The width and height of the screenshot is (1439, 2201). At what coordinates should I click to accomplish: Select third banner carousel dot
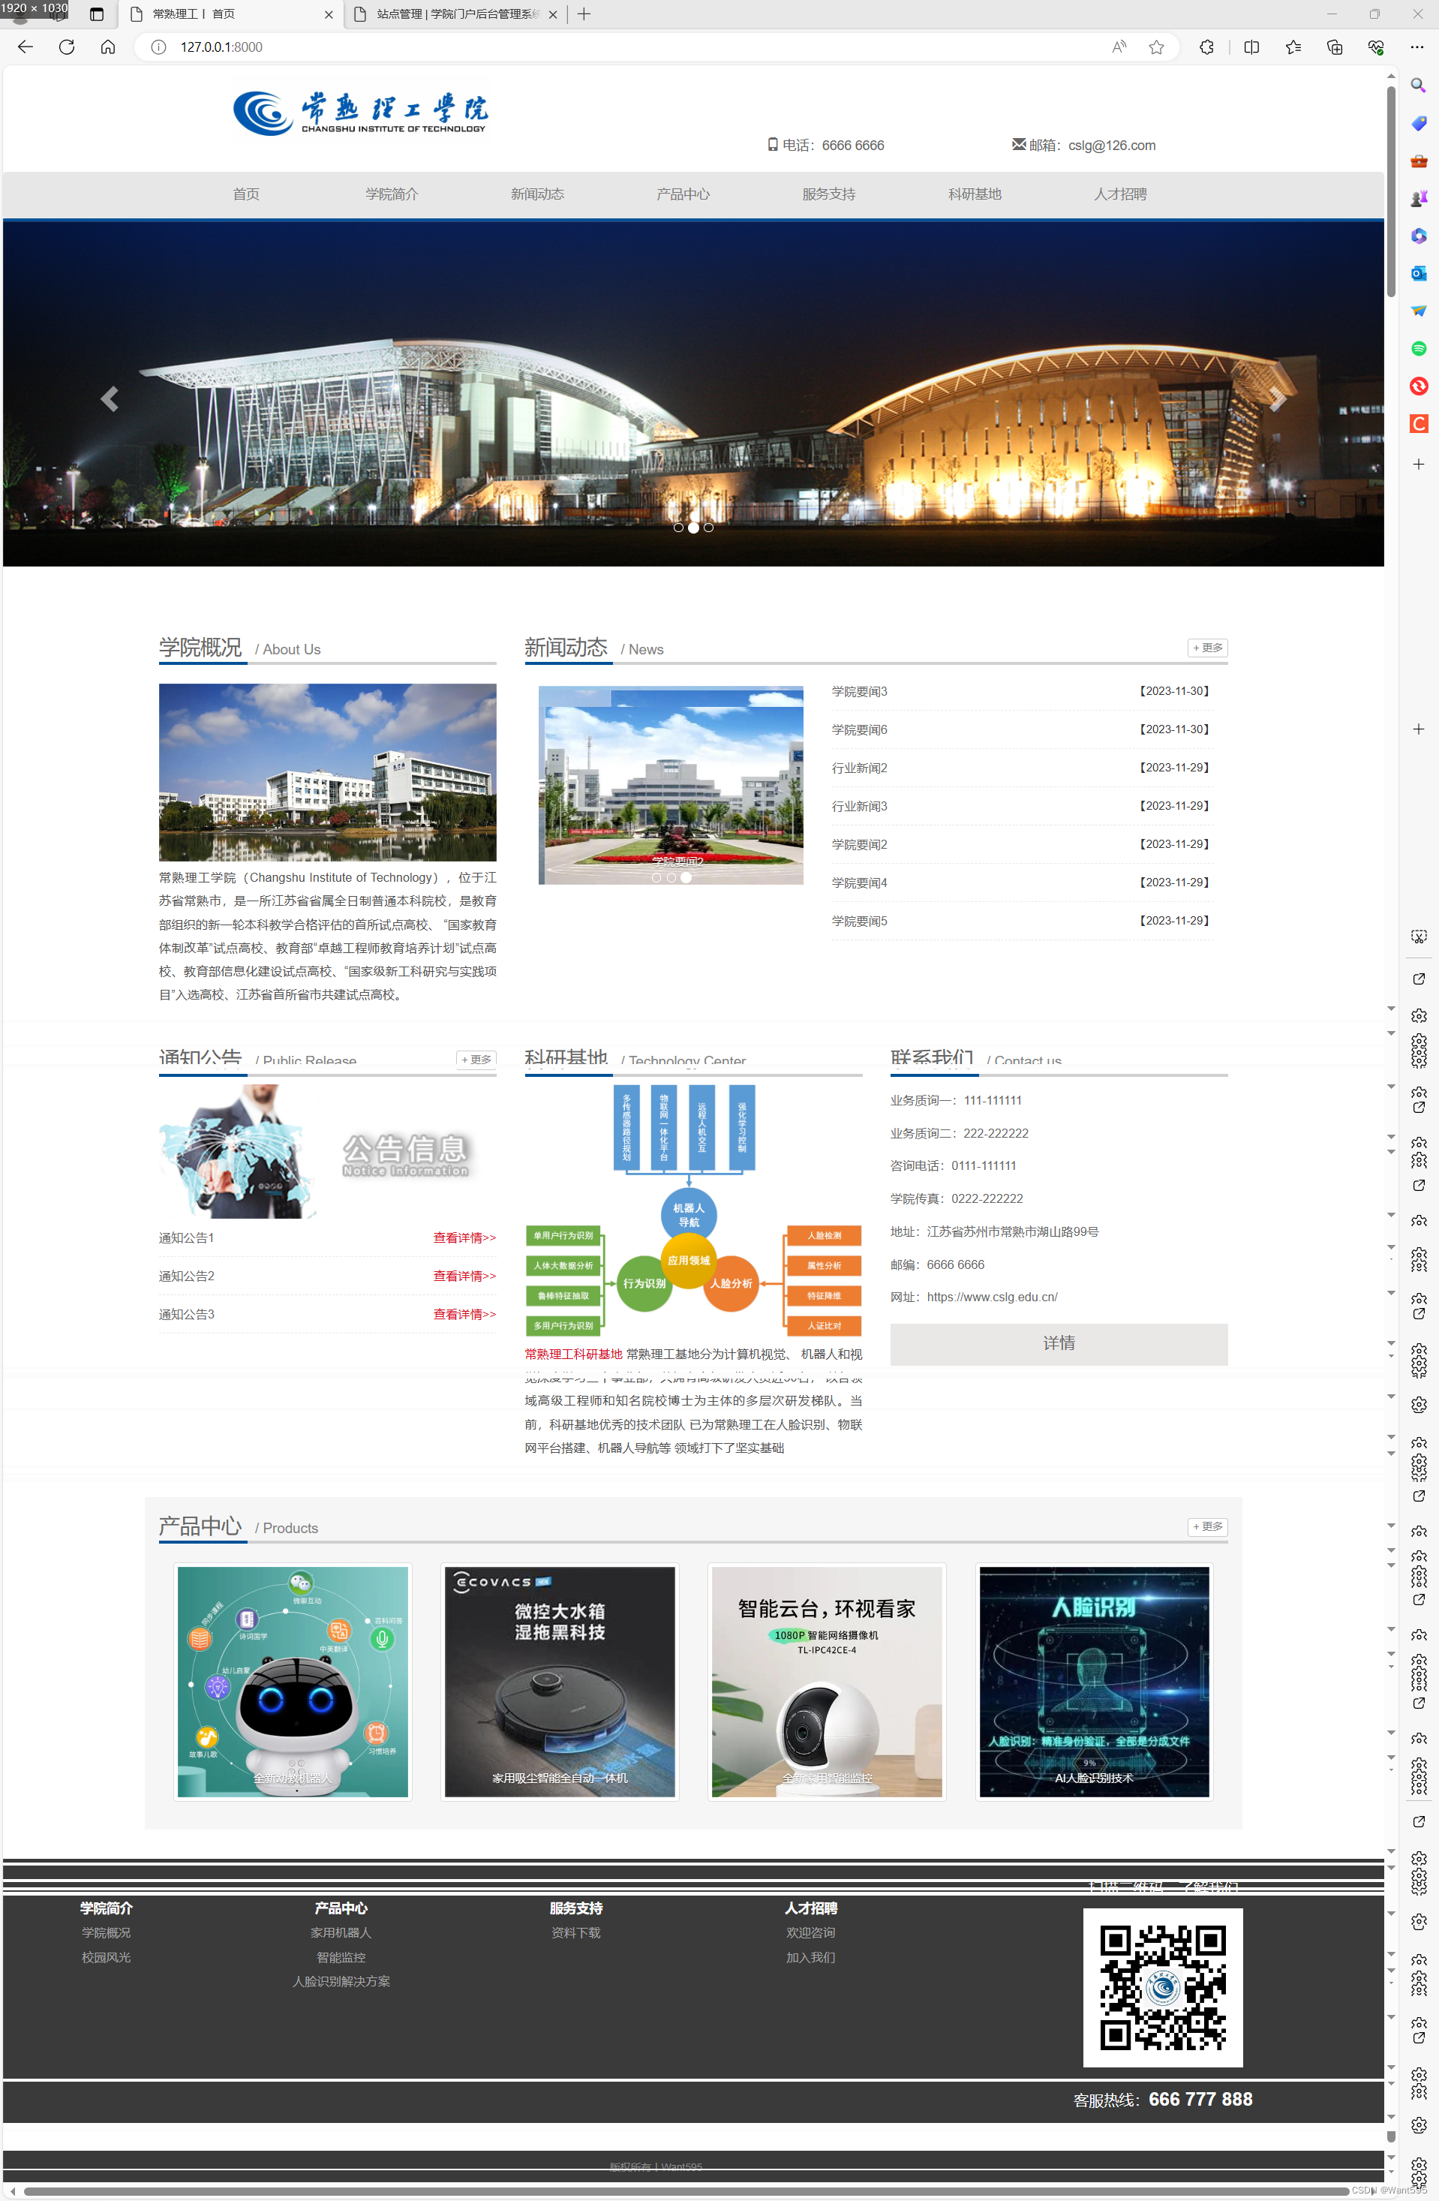coord(708,527)
